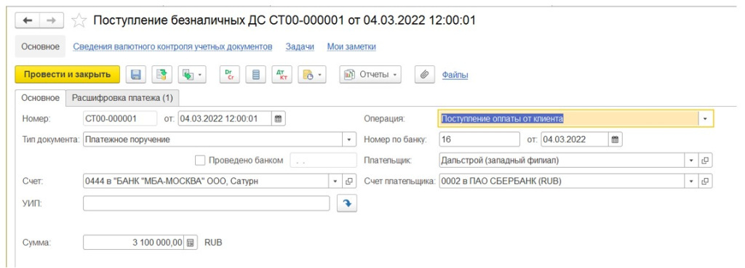
Task: Click the Тип документа field Платежное поручение
Action: coord(213,139)
